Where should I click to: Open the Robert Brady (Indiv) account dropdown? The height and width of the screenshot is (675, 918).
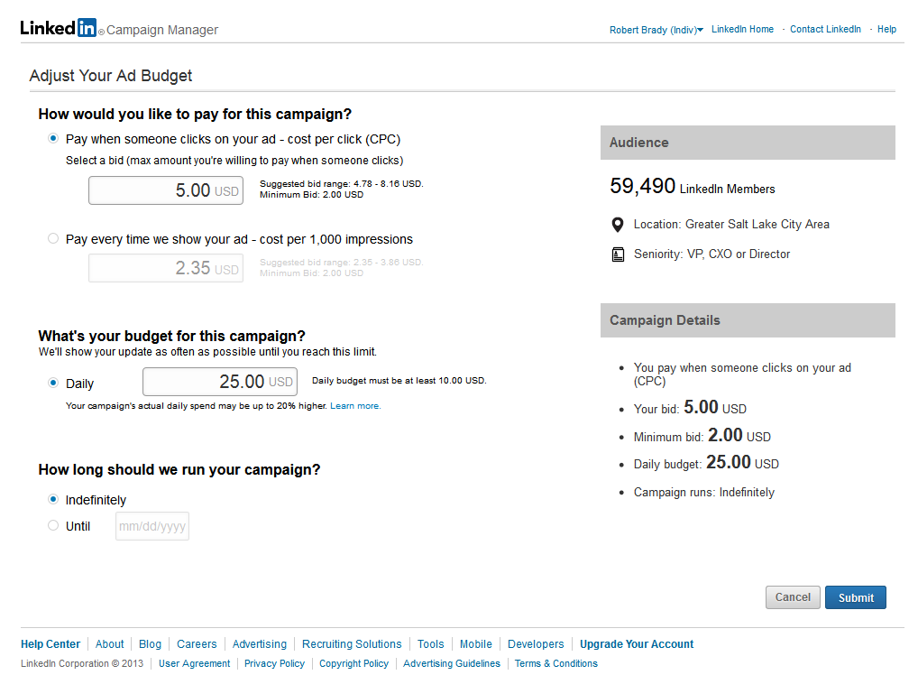pyautogui.click(x=656, y=30)
